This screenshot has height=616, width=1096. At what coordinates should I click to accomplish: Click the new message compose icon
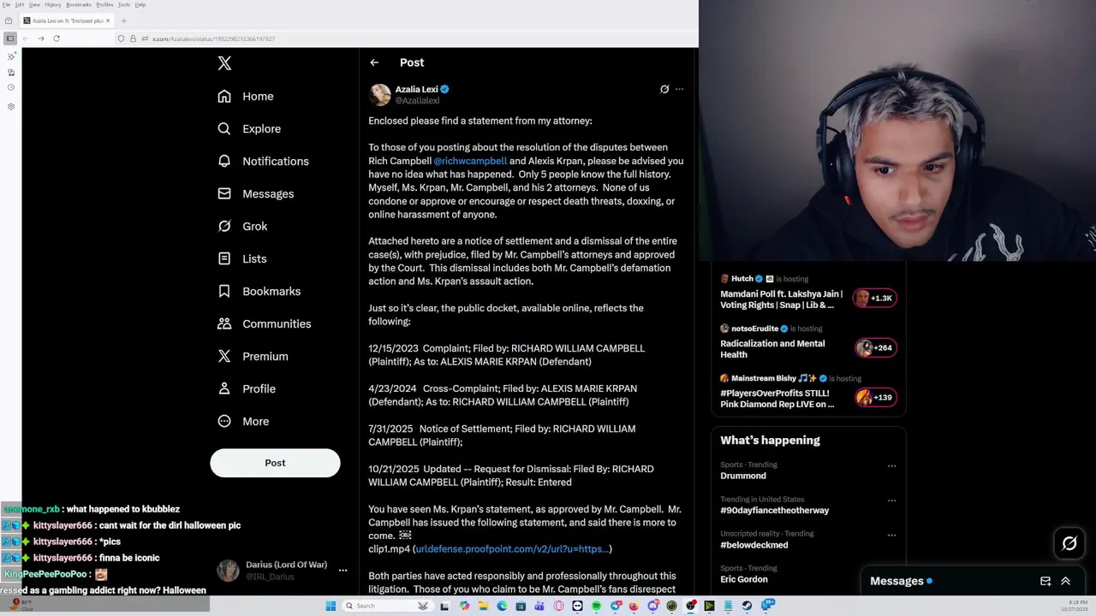pos(1045,581)
